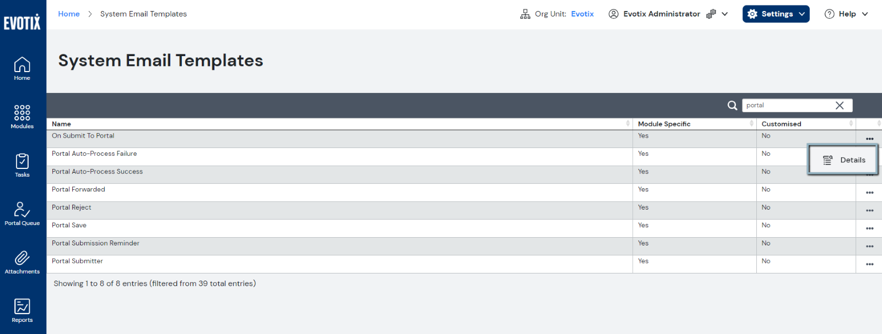This screenshot has height=334, width=882.
Task: Clear the portal search with the X icon
Action: [840, 105]
